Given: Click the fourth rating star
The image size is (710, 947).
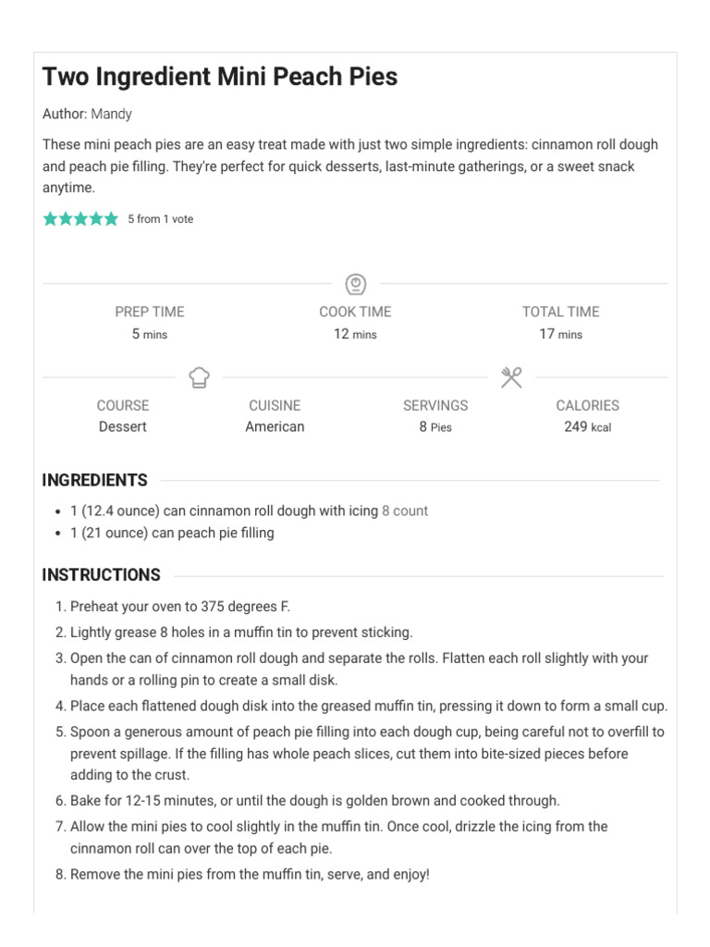Looking at the screenshot, I should pyautogui.click(x=96, y=218).
